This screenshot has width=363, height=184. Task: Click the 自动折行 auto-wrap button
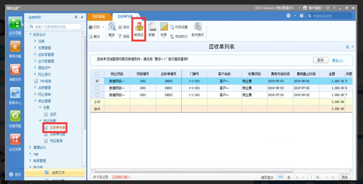tap(178, 37)
